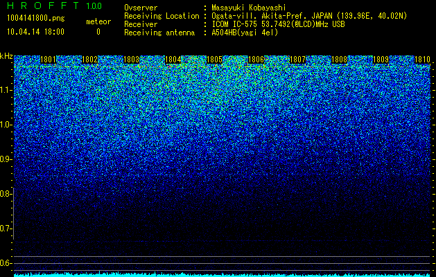Click the ICOM IC-575 receiver text
436x277 pixels.
coord(278,24)
